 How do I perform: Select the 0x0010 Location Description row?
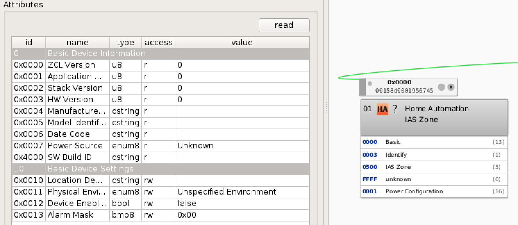161,180
